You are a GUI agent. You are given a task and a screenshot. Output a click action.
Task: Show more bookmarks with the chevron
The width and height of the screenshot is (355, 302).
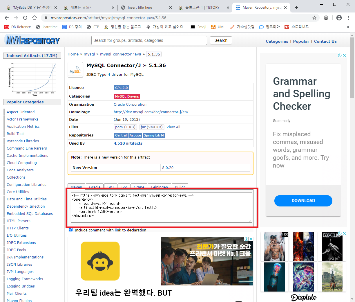pos(348,27)
